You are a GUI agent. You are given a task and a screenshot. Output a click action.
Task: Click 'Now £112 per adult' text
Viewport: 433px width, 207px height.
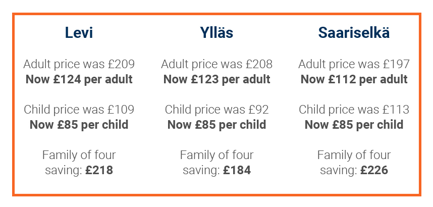354,79
